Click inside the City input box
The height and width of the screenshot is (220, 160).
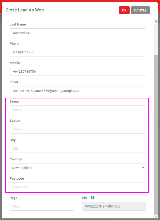78,148
